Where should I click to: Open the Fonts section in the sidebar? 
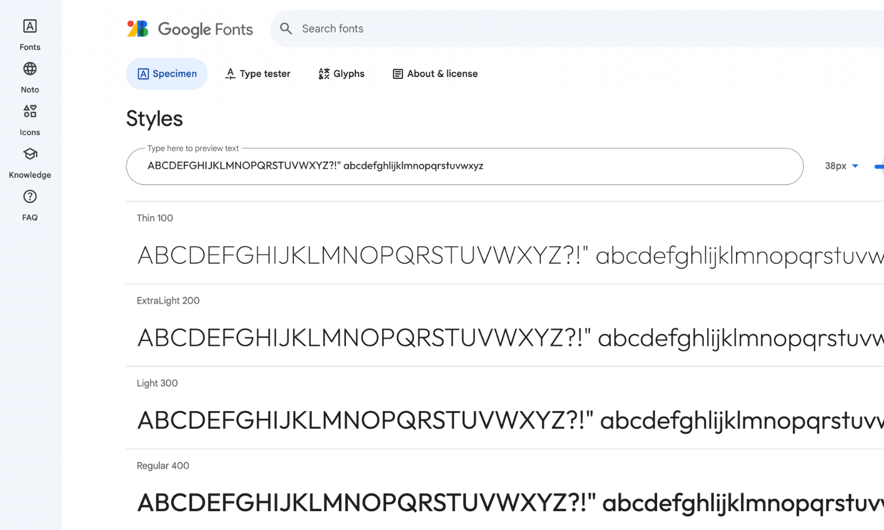[x=29, y=34]
